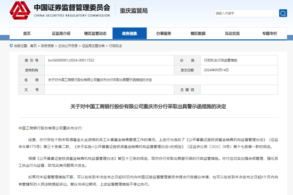Open the 首页 navigation tab
Viewport: 293px width, 195px height.
tap(27, 34)
